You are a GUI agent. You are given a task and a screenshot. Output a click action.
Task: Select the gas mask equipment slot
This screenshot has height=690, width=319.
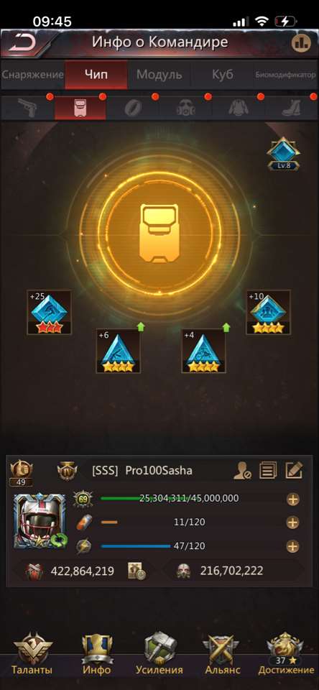point(185,108)
